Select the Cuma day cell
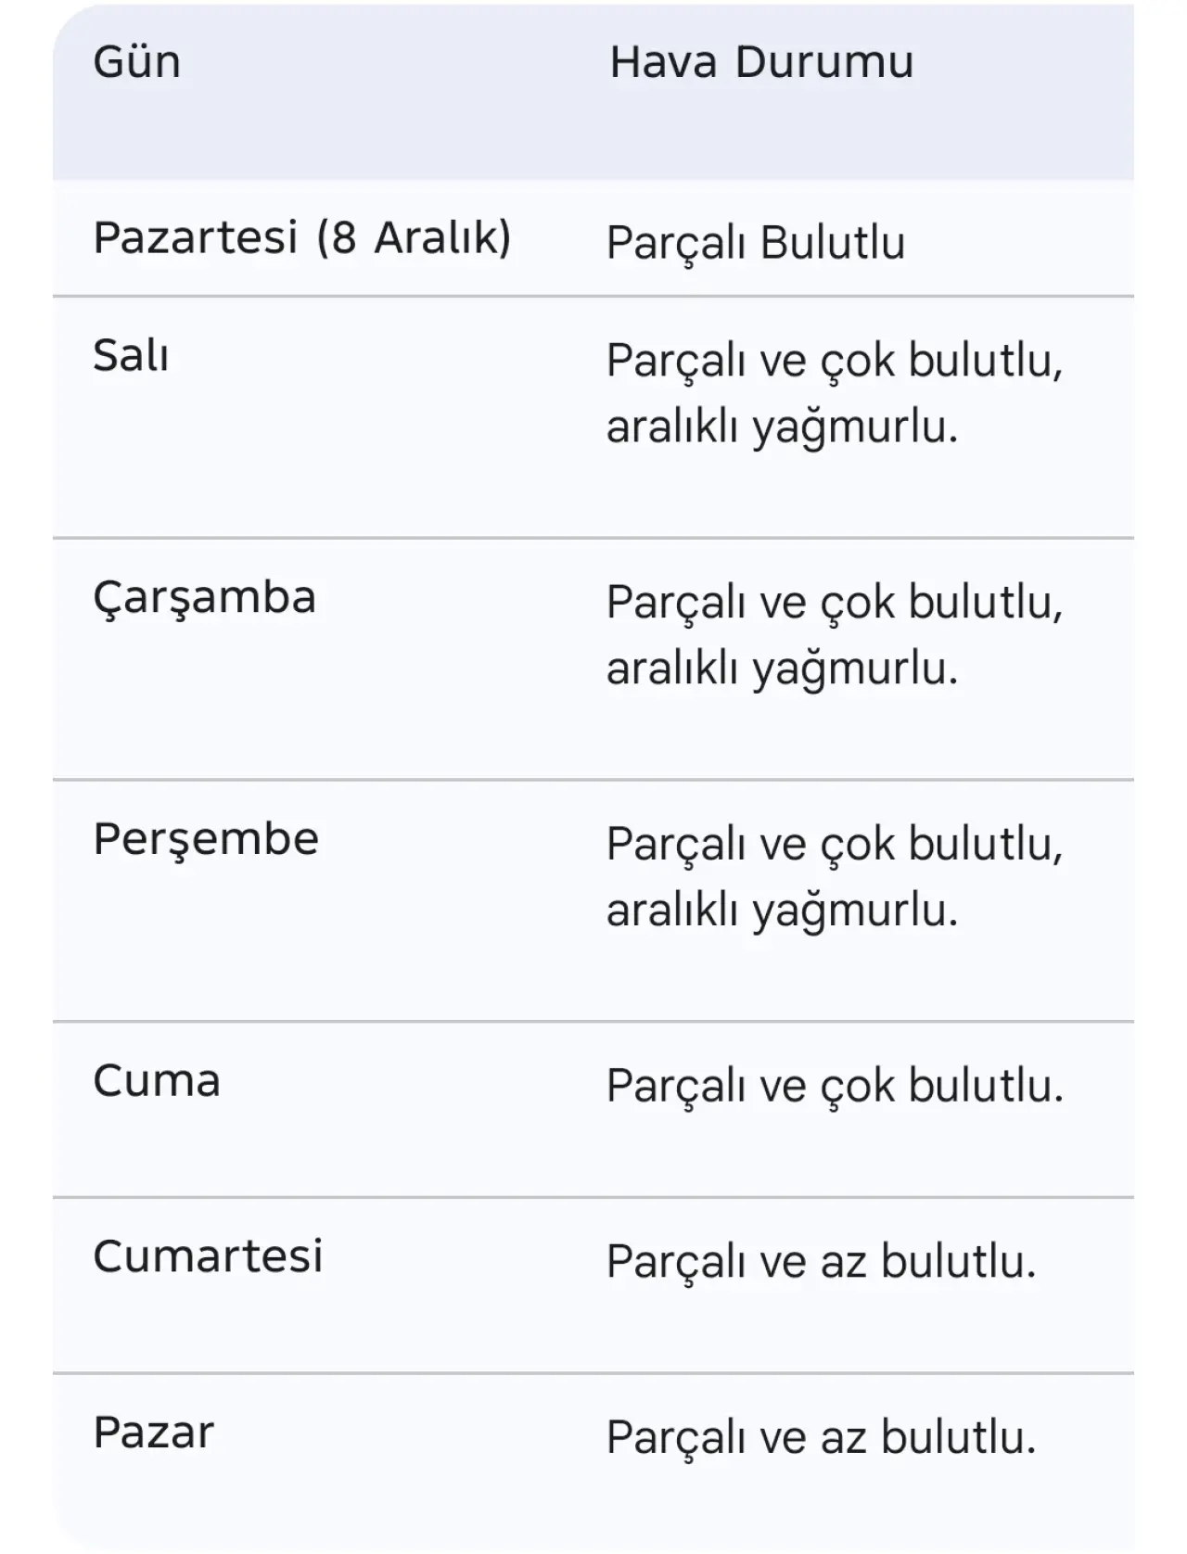The image size is (1187, 1554). [157, 1081]
